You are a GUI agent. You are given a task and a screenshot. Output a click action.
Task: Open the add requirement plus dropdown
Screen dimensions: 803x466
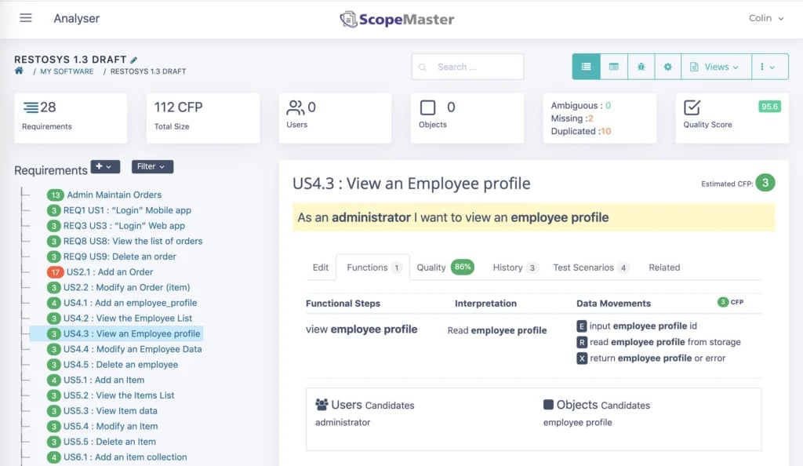coord(105,166)
